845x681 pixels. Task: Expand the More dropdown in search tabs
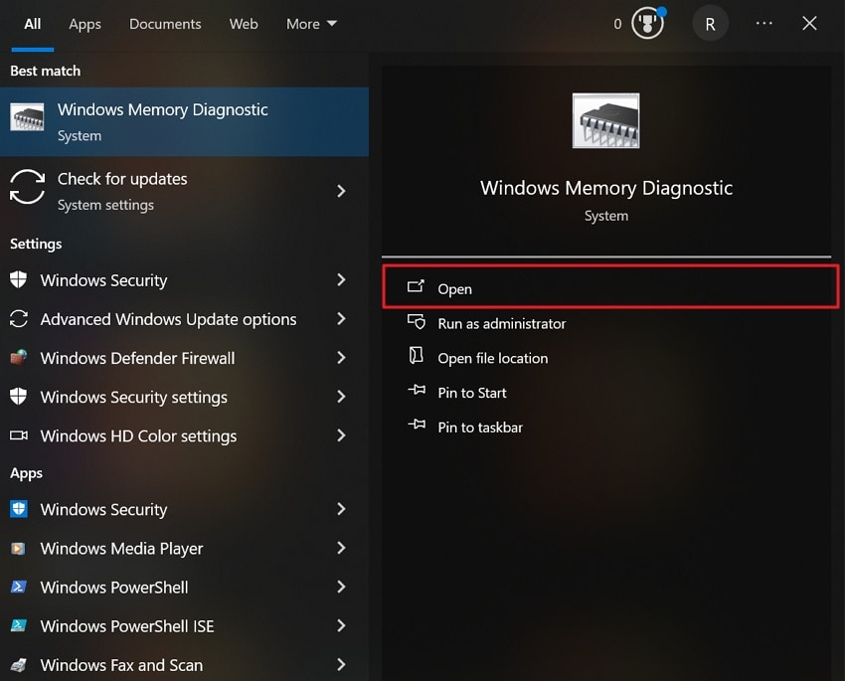pos(311,23)
